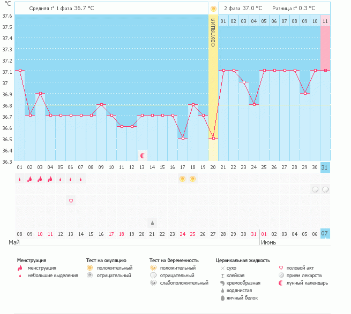The image size is (351, 314).
Task: Select the 36.9 temperature point on cycle day 29
Action: click(305, 93)
